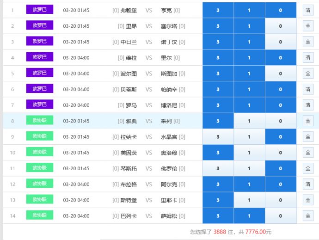Clear the 布拉格 vs 阿尔克 row using 清
This screenshot has width=319, height=240.
tap(308, 184)
